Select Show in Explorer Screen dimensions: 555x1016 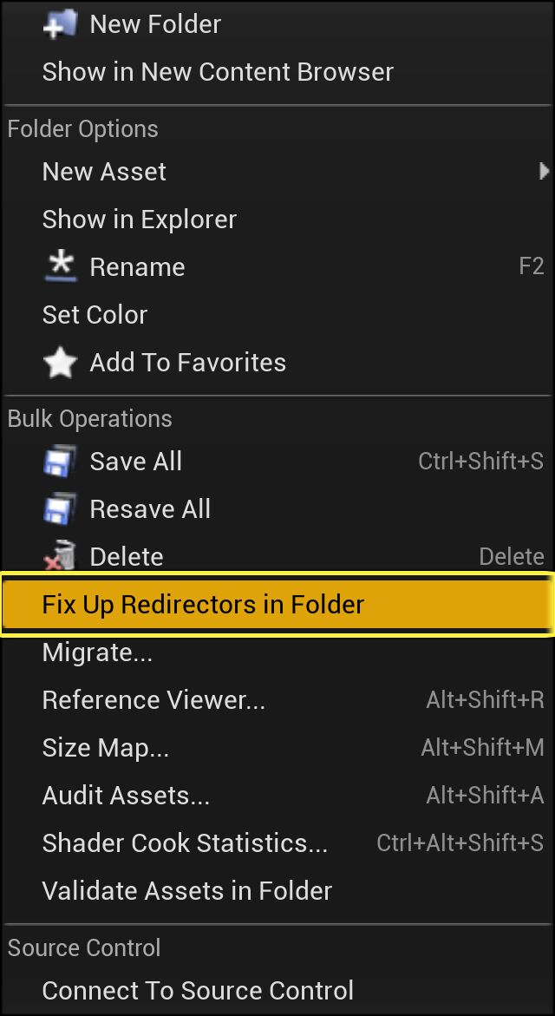click(139, 219)
